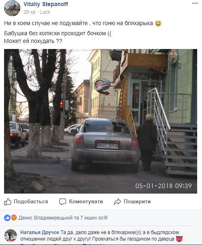Click the angry face reaction icon
Screen dimensions: 202x245
click(x=14, y=217)
